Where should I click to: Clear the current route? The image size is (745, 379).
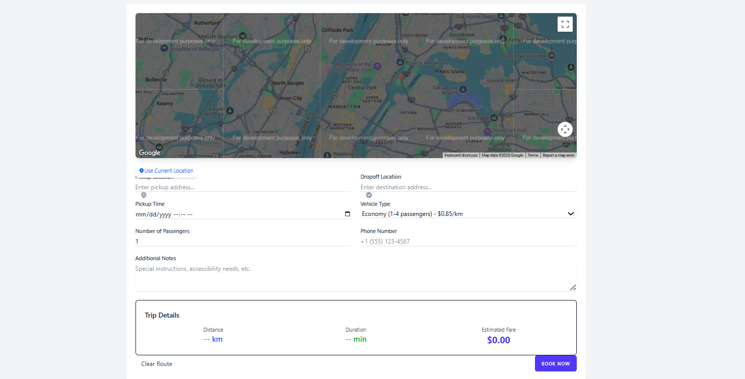(x=157, y=364)
